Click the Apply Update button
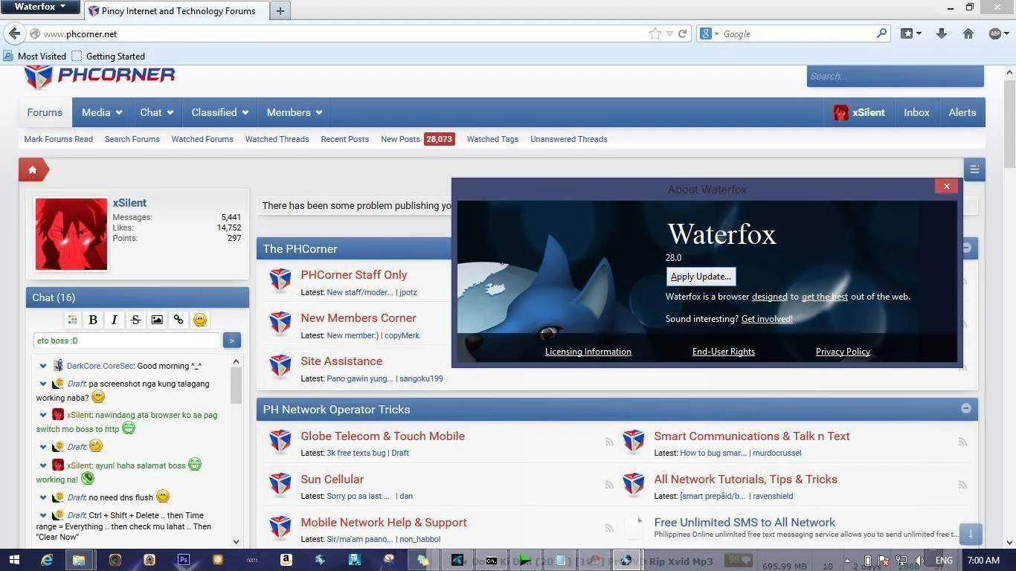This screenshot has width=1016, height=571. (x=701, y=277)
